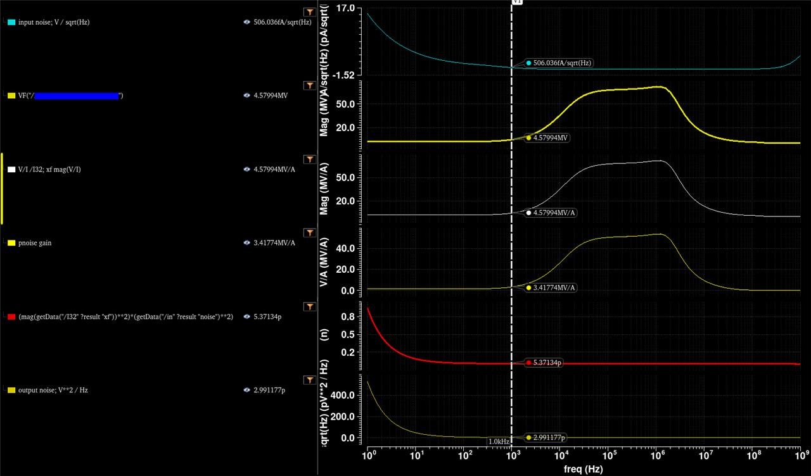Click legend value 4.57994MV
811x476 pixels.
(x=271, y=96)
